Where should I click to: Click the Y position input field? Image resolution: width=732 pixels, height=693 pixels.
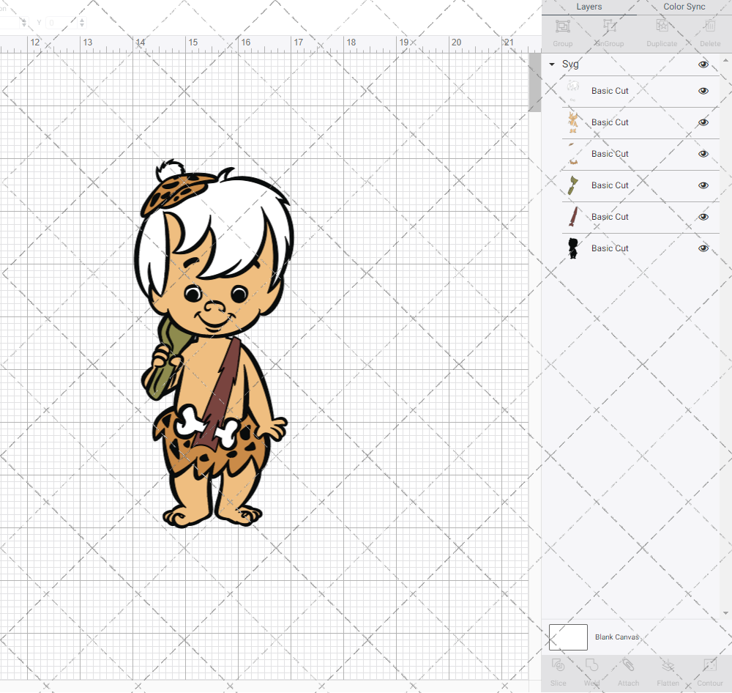61,23
